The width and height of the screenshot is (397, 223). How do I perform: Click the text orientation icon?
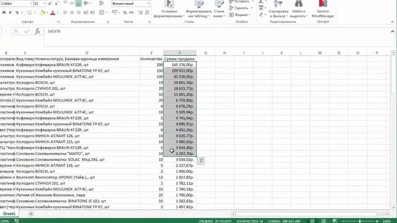[x=86, y=3]
